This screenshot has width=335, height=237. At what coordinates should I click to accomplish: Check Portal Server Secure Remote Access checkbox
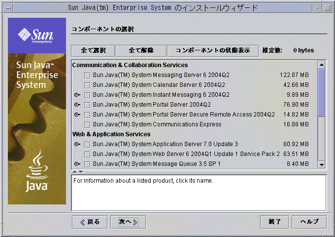point(87,115)
